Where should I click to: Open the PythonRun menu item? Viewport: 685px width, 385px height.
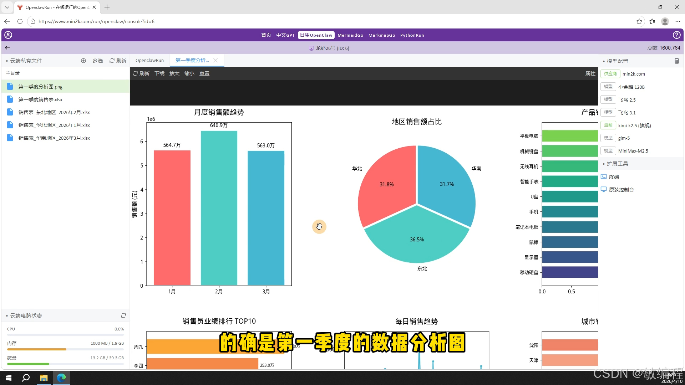(x=412, y=35)
